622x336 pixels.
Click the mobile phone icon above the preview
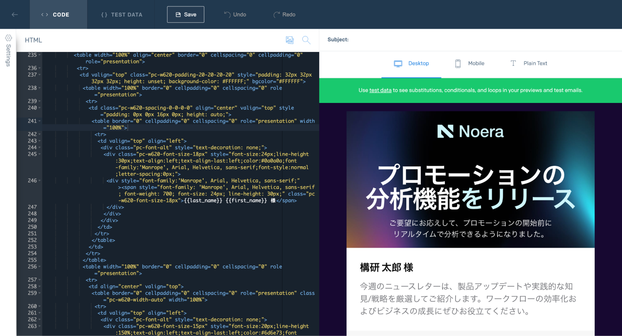458,63
